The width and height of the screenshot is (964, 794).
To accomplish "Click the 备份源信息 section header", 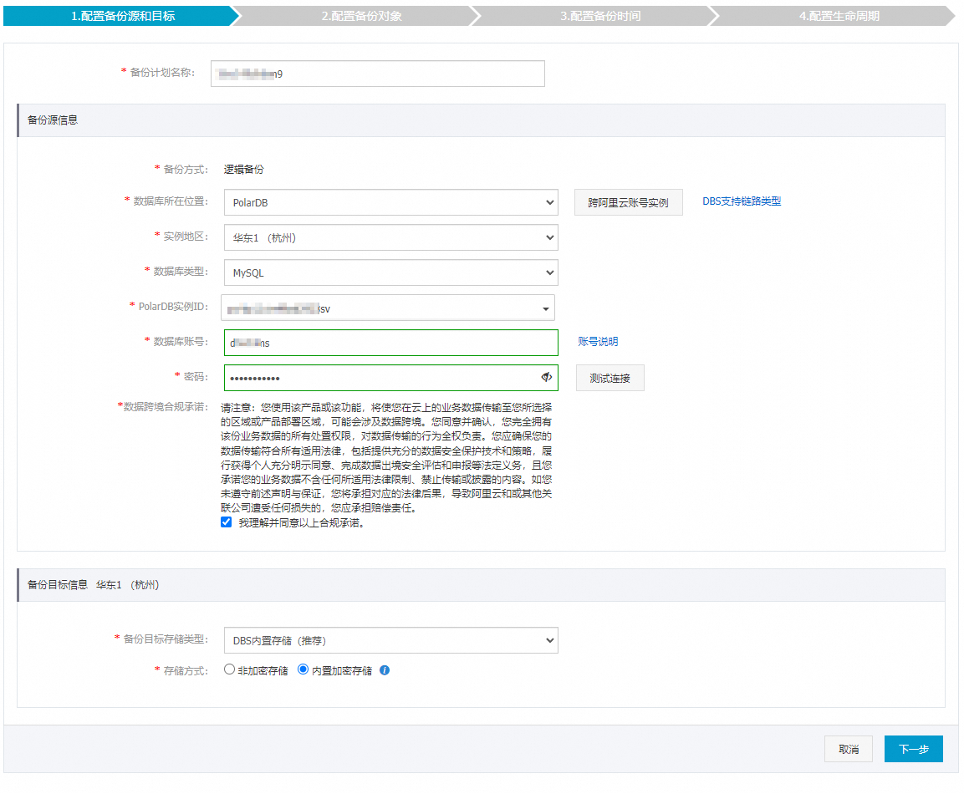I will pos(481,120).
